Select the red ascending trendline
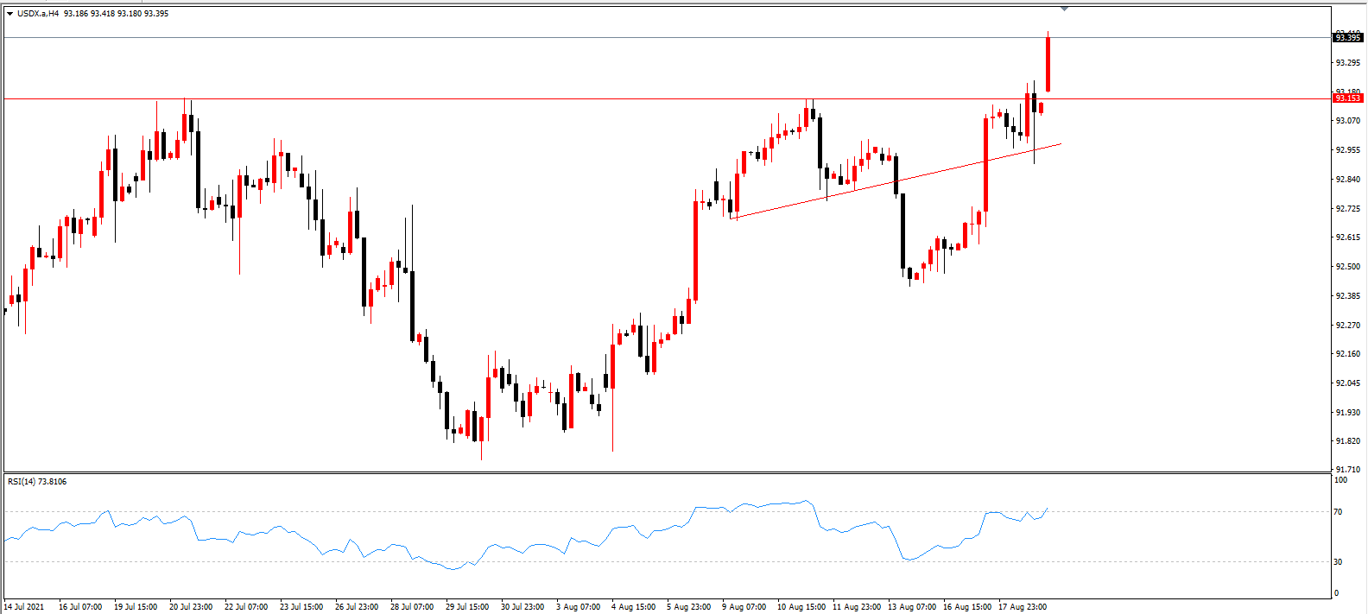The width and height of the screenshot is (1368, 614). (x=896, y=181)
